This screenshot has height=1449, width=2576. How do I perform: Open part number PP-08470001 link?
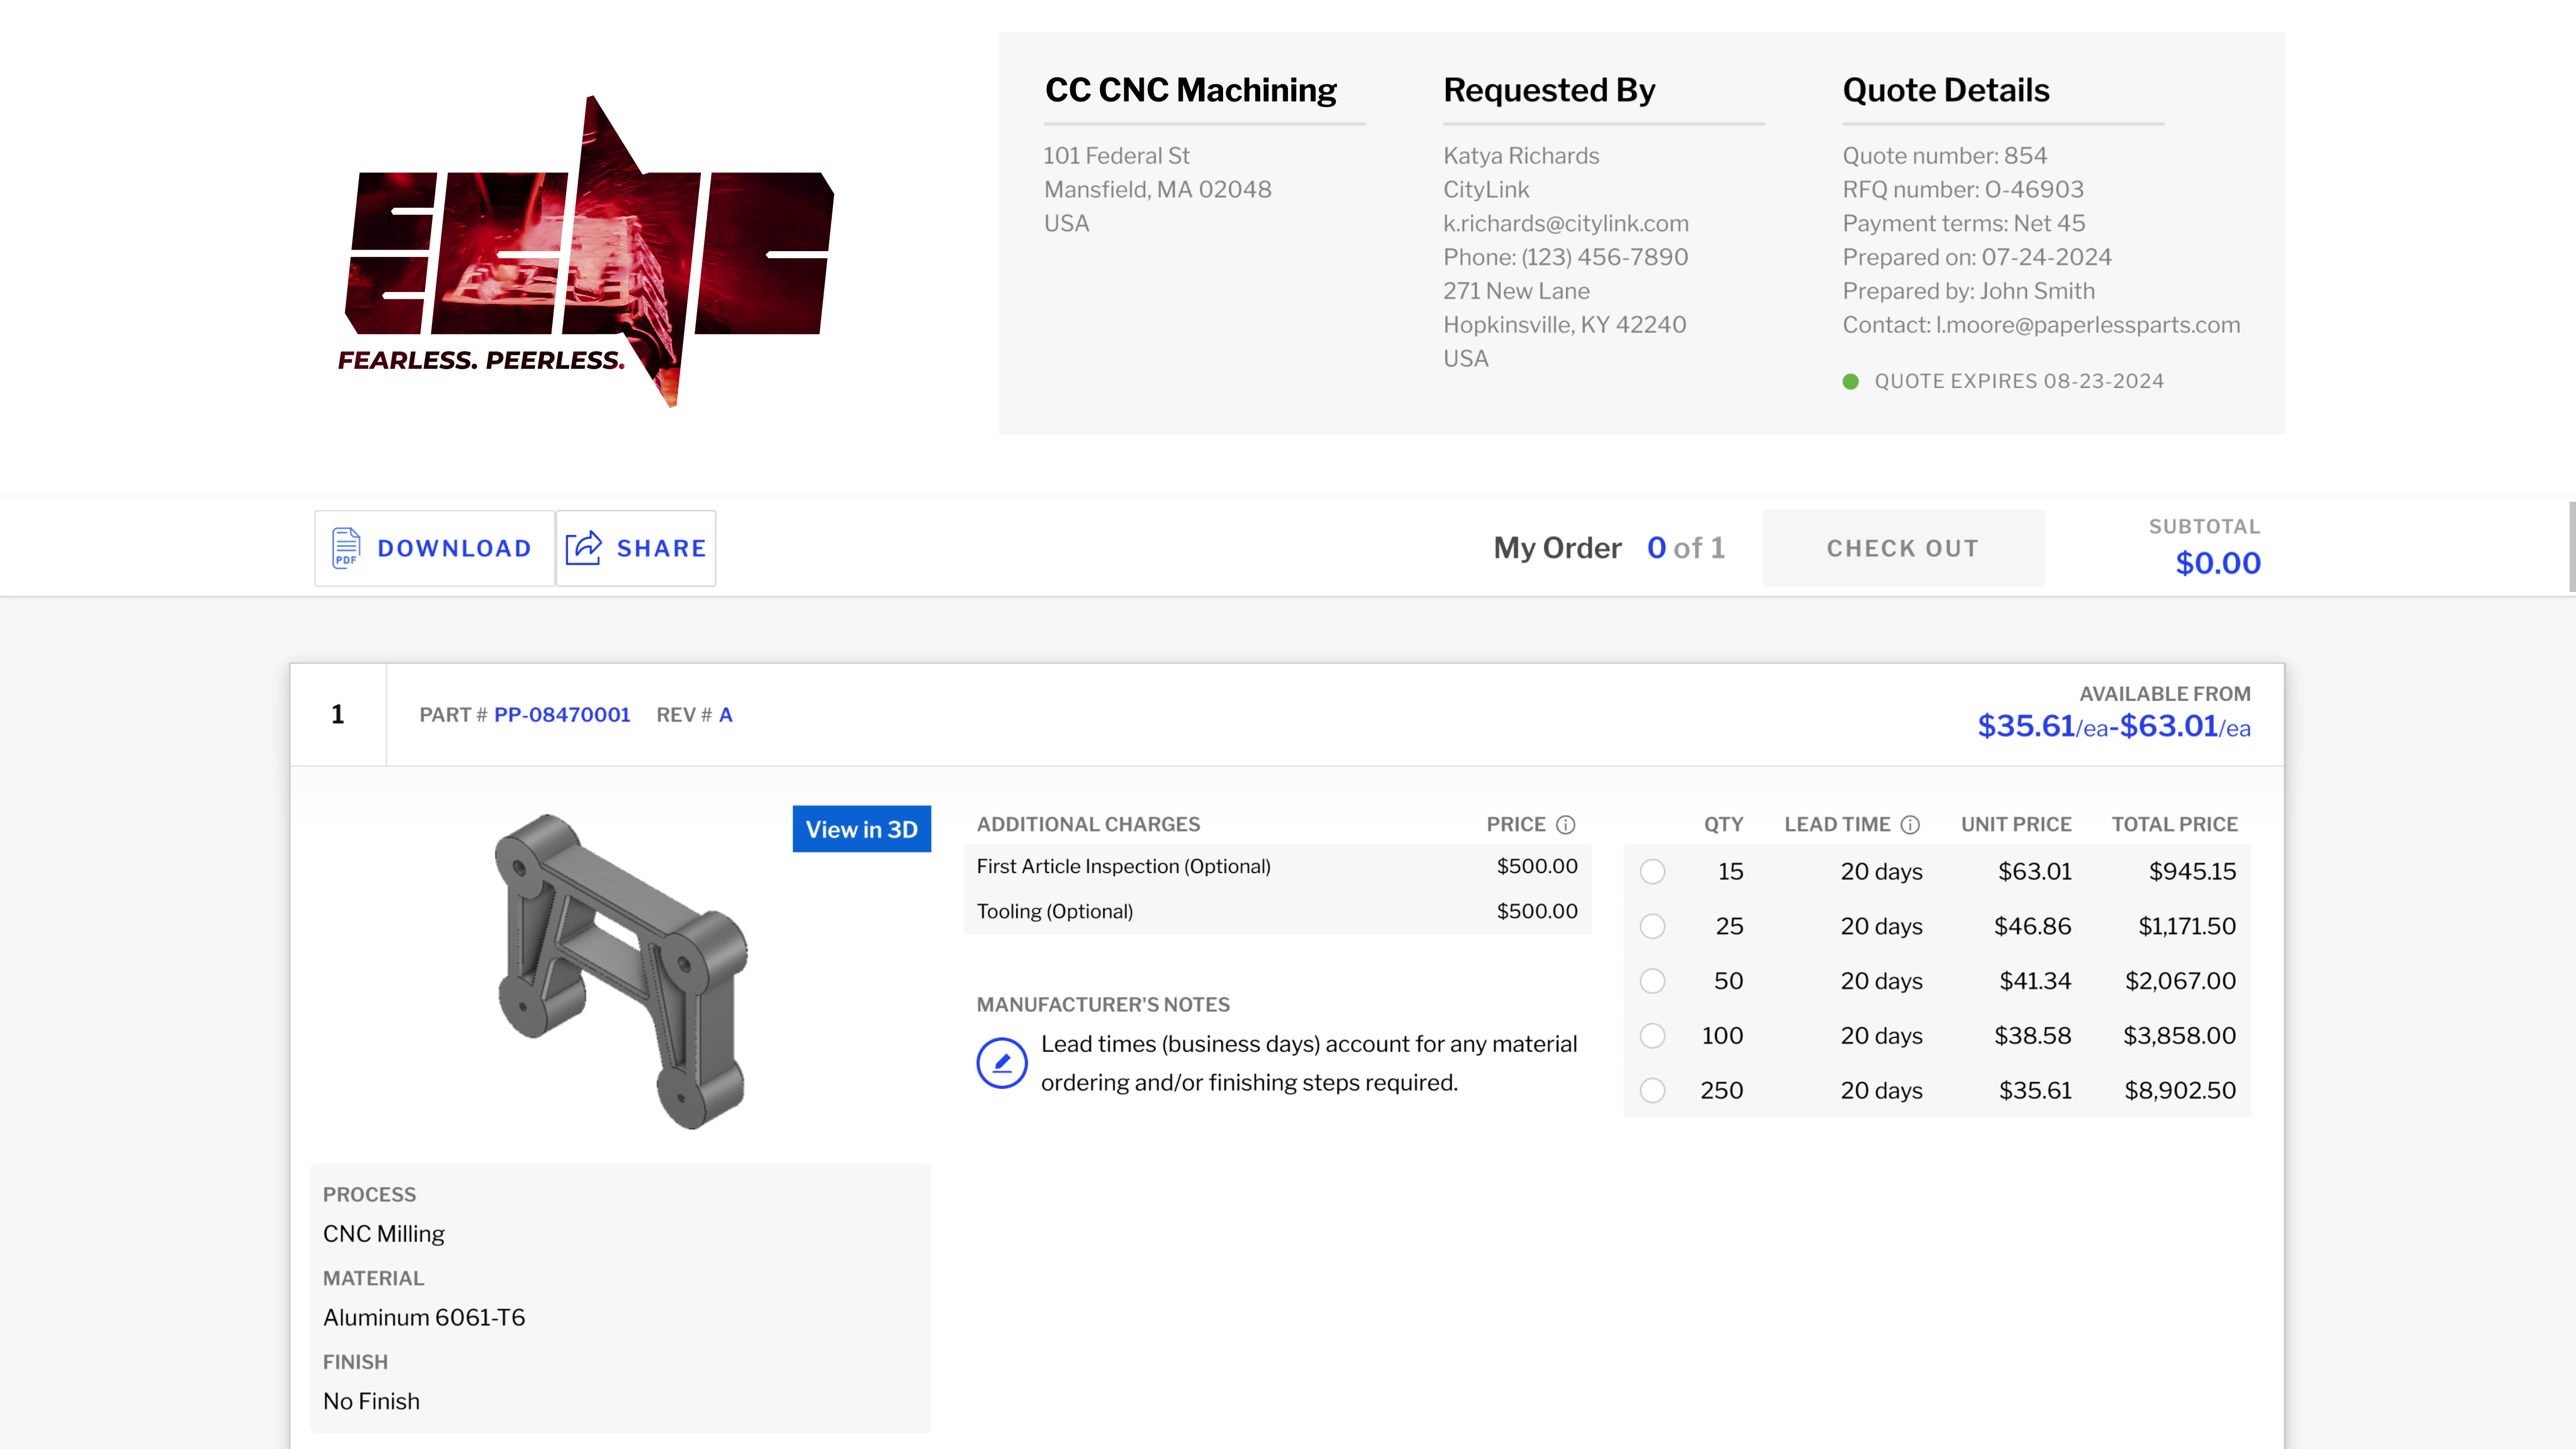pyautogui.click(x=562, y=715)
